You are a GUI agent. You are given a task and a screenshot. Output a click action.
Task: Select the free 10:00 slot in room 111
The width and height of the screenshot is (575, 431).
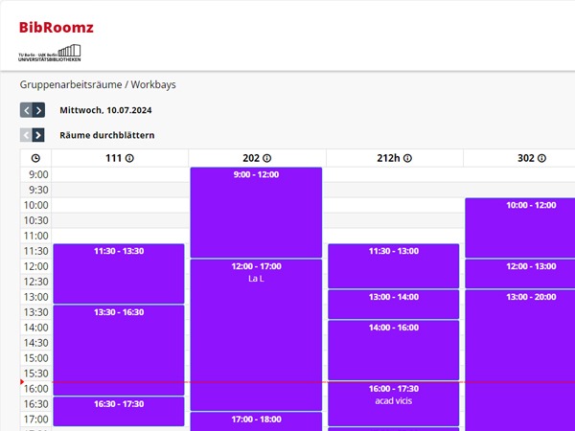120,205
